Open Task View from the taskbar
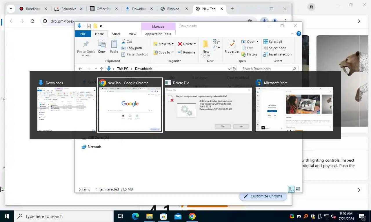 click(121, 216)
